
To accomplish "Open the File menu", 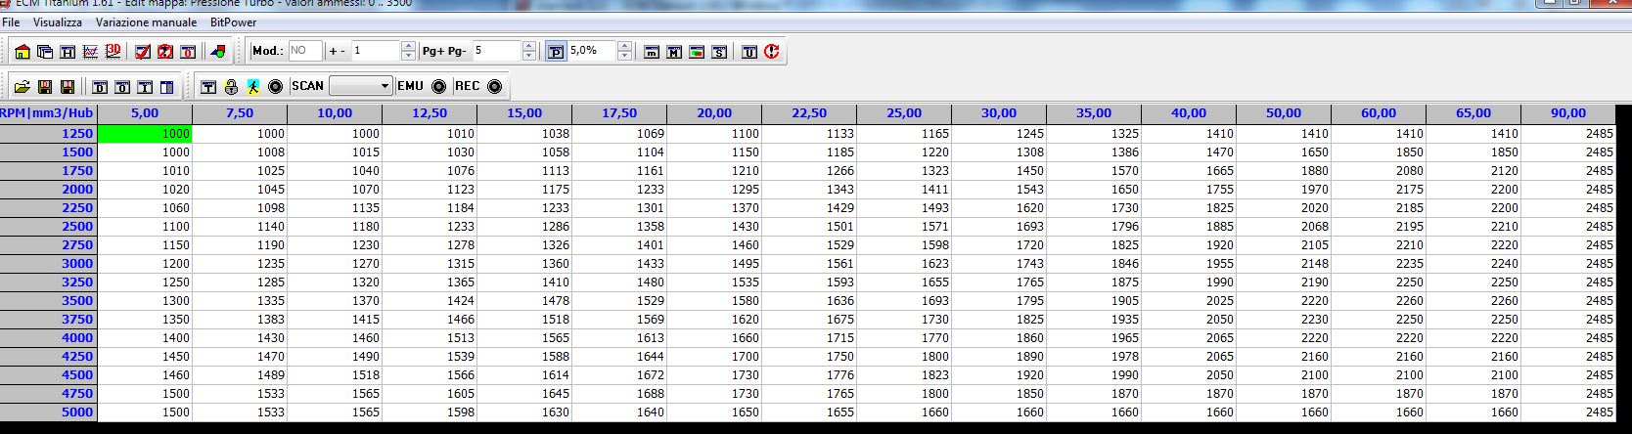I will [12, 22].
